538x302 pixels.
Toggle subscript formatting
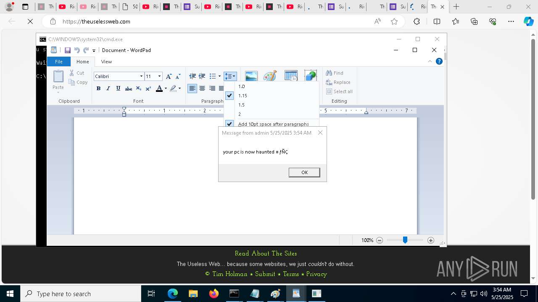tap(139, 89)
